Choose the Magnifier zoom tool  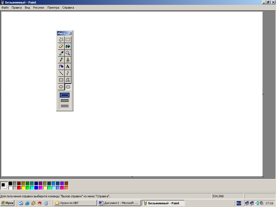[x=68, y=53]
